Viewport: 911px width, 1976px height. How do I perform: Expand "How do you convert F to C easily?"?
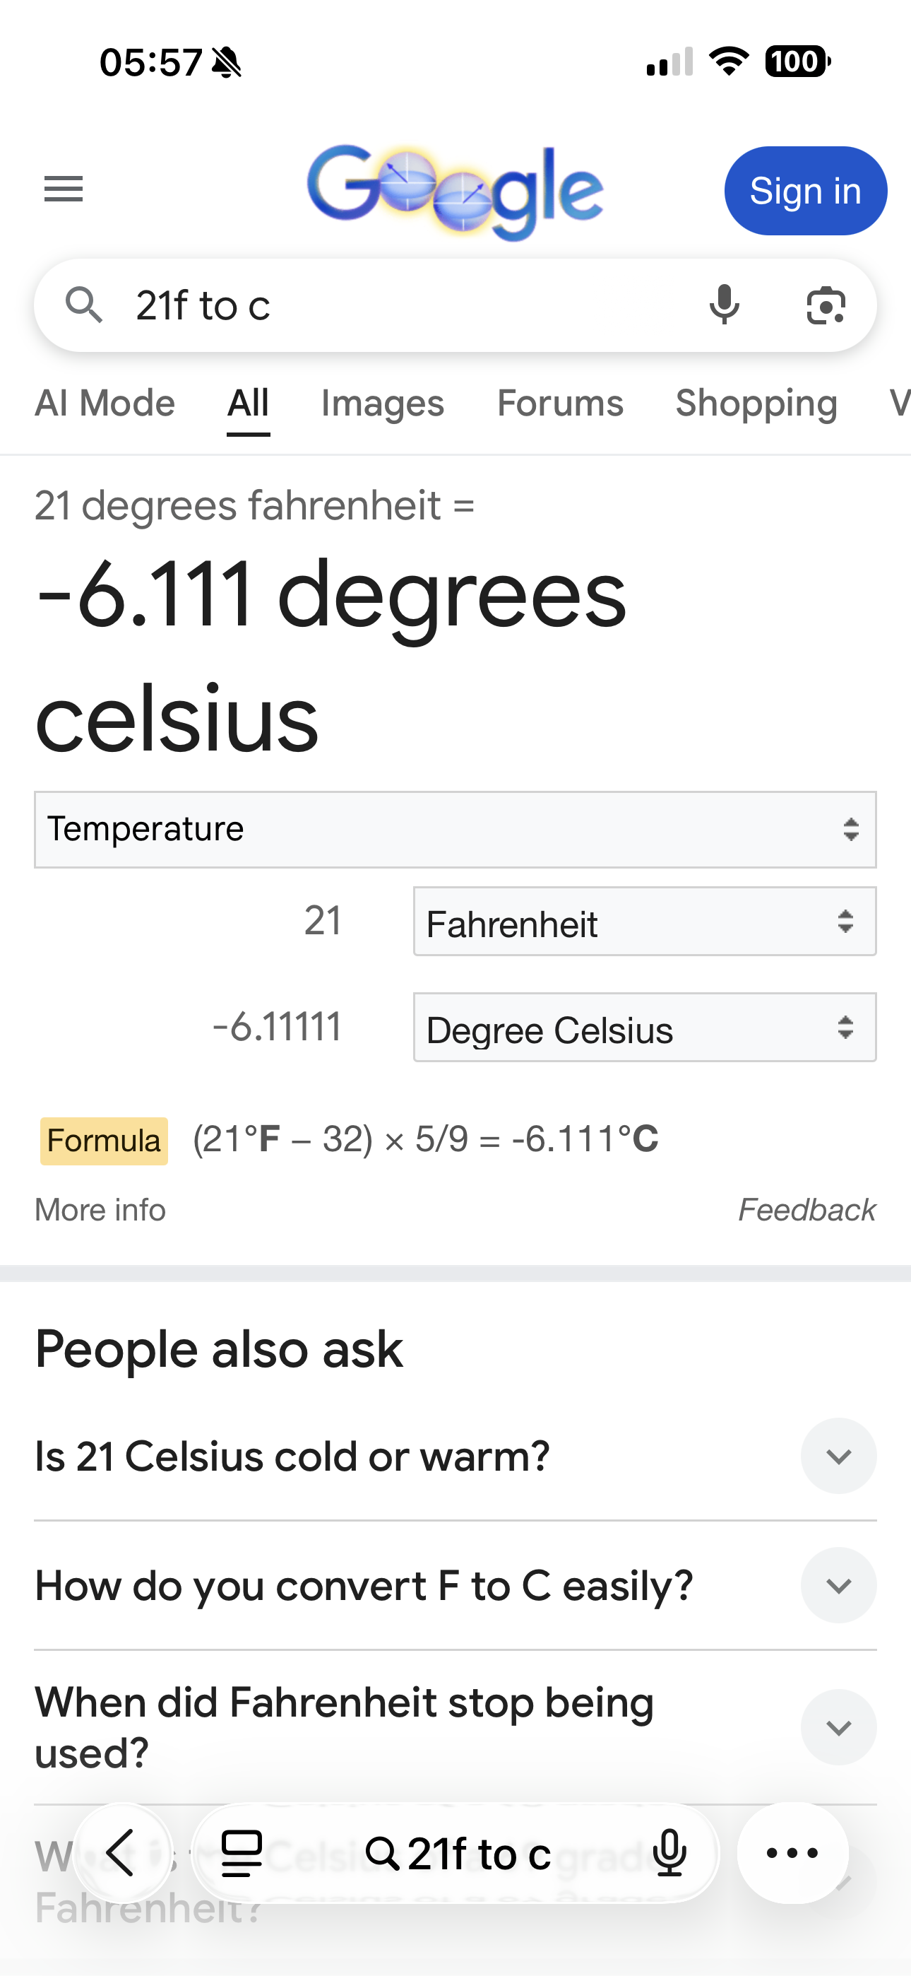(838, 1586)
